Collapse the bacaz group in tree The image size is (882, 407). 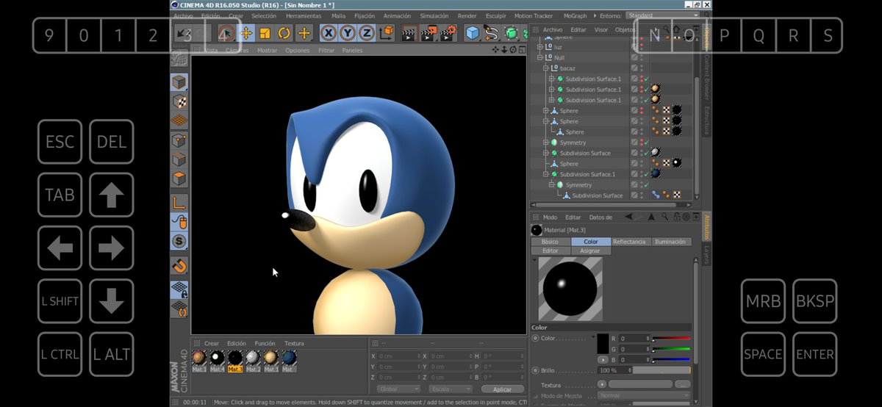546,68
